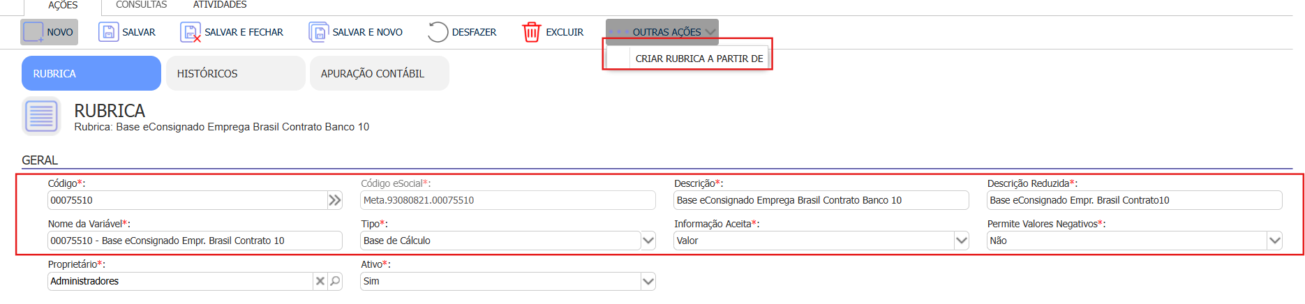Viewport: 1305px width, 304px height.
Task: Click the Descrição input field
Action: 821,200
